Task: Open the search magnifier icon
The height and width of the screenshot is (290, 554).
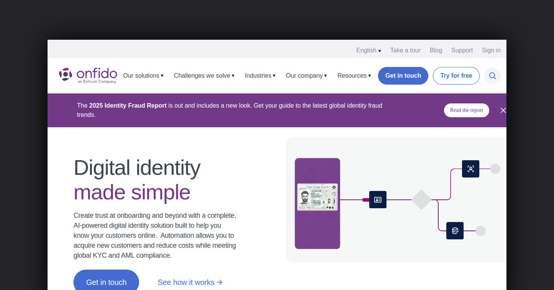Action: (x=493, y=76)
